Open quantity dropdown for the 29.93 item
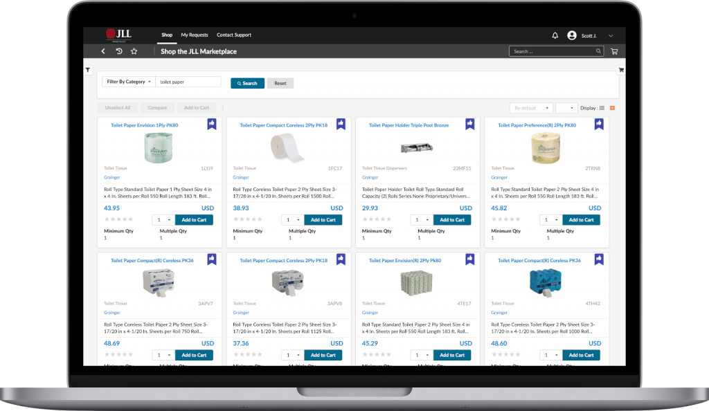709x411 pixels. pyautogui.click(x=422, y=220)
